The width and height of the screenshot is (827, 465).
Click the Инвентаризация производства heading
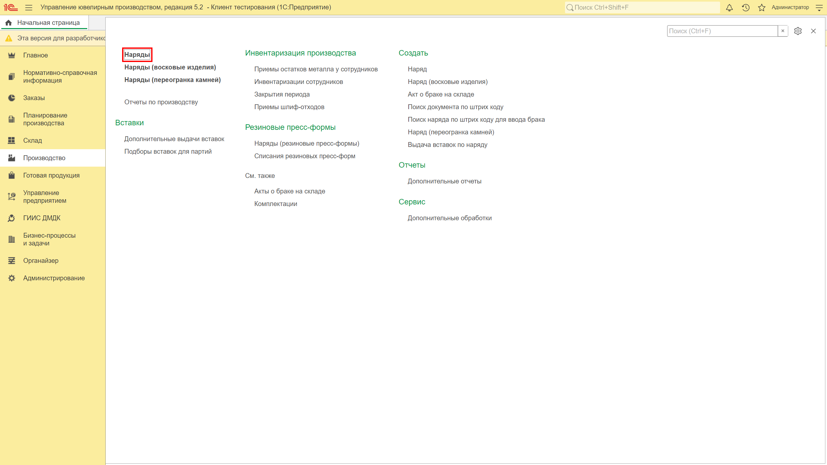(300, 53)
